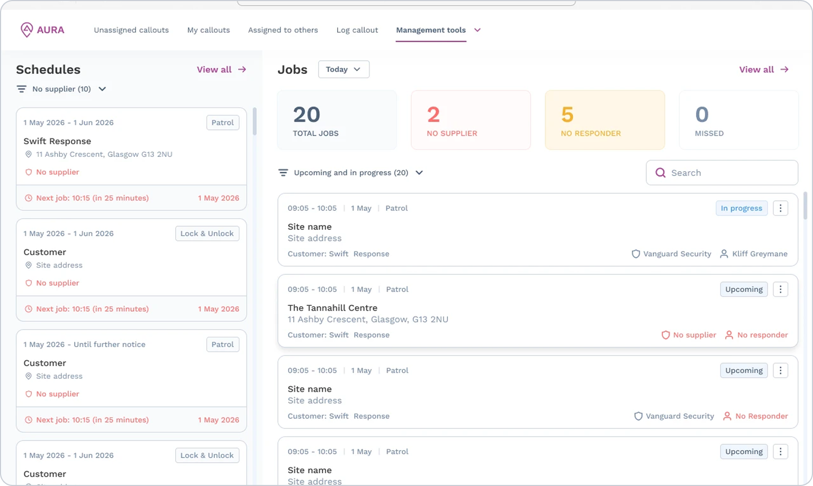Click red person icon beside No responder
Viewport: 813px width, 486px height.
729,335
